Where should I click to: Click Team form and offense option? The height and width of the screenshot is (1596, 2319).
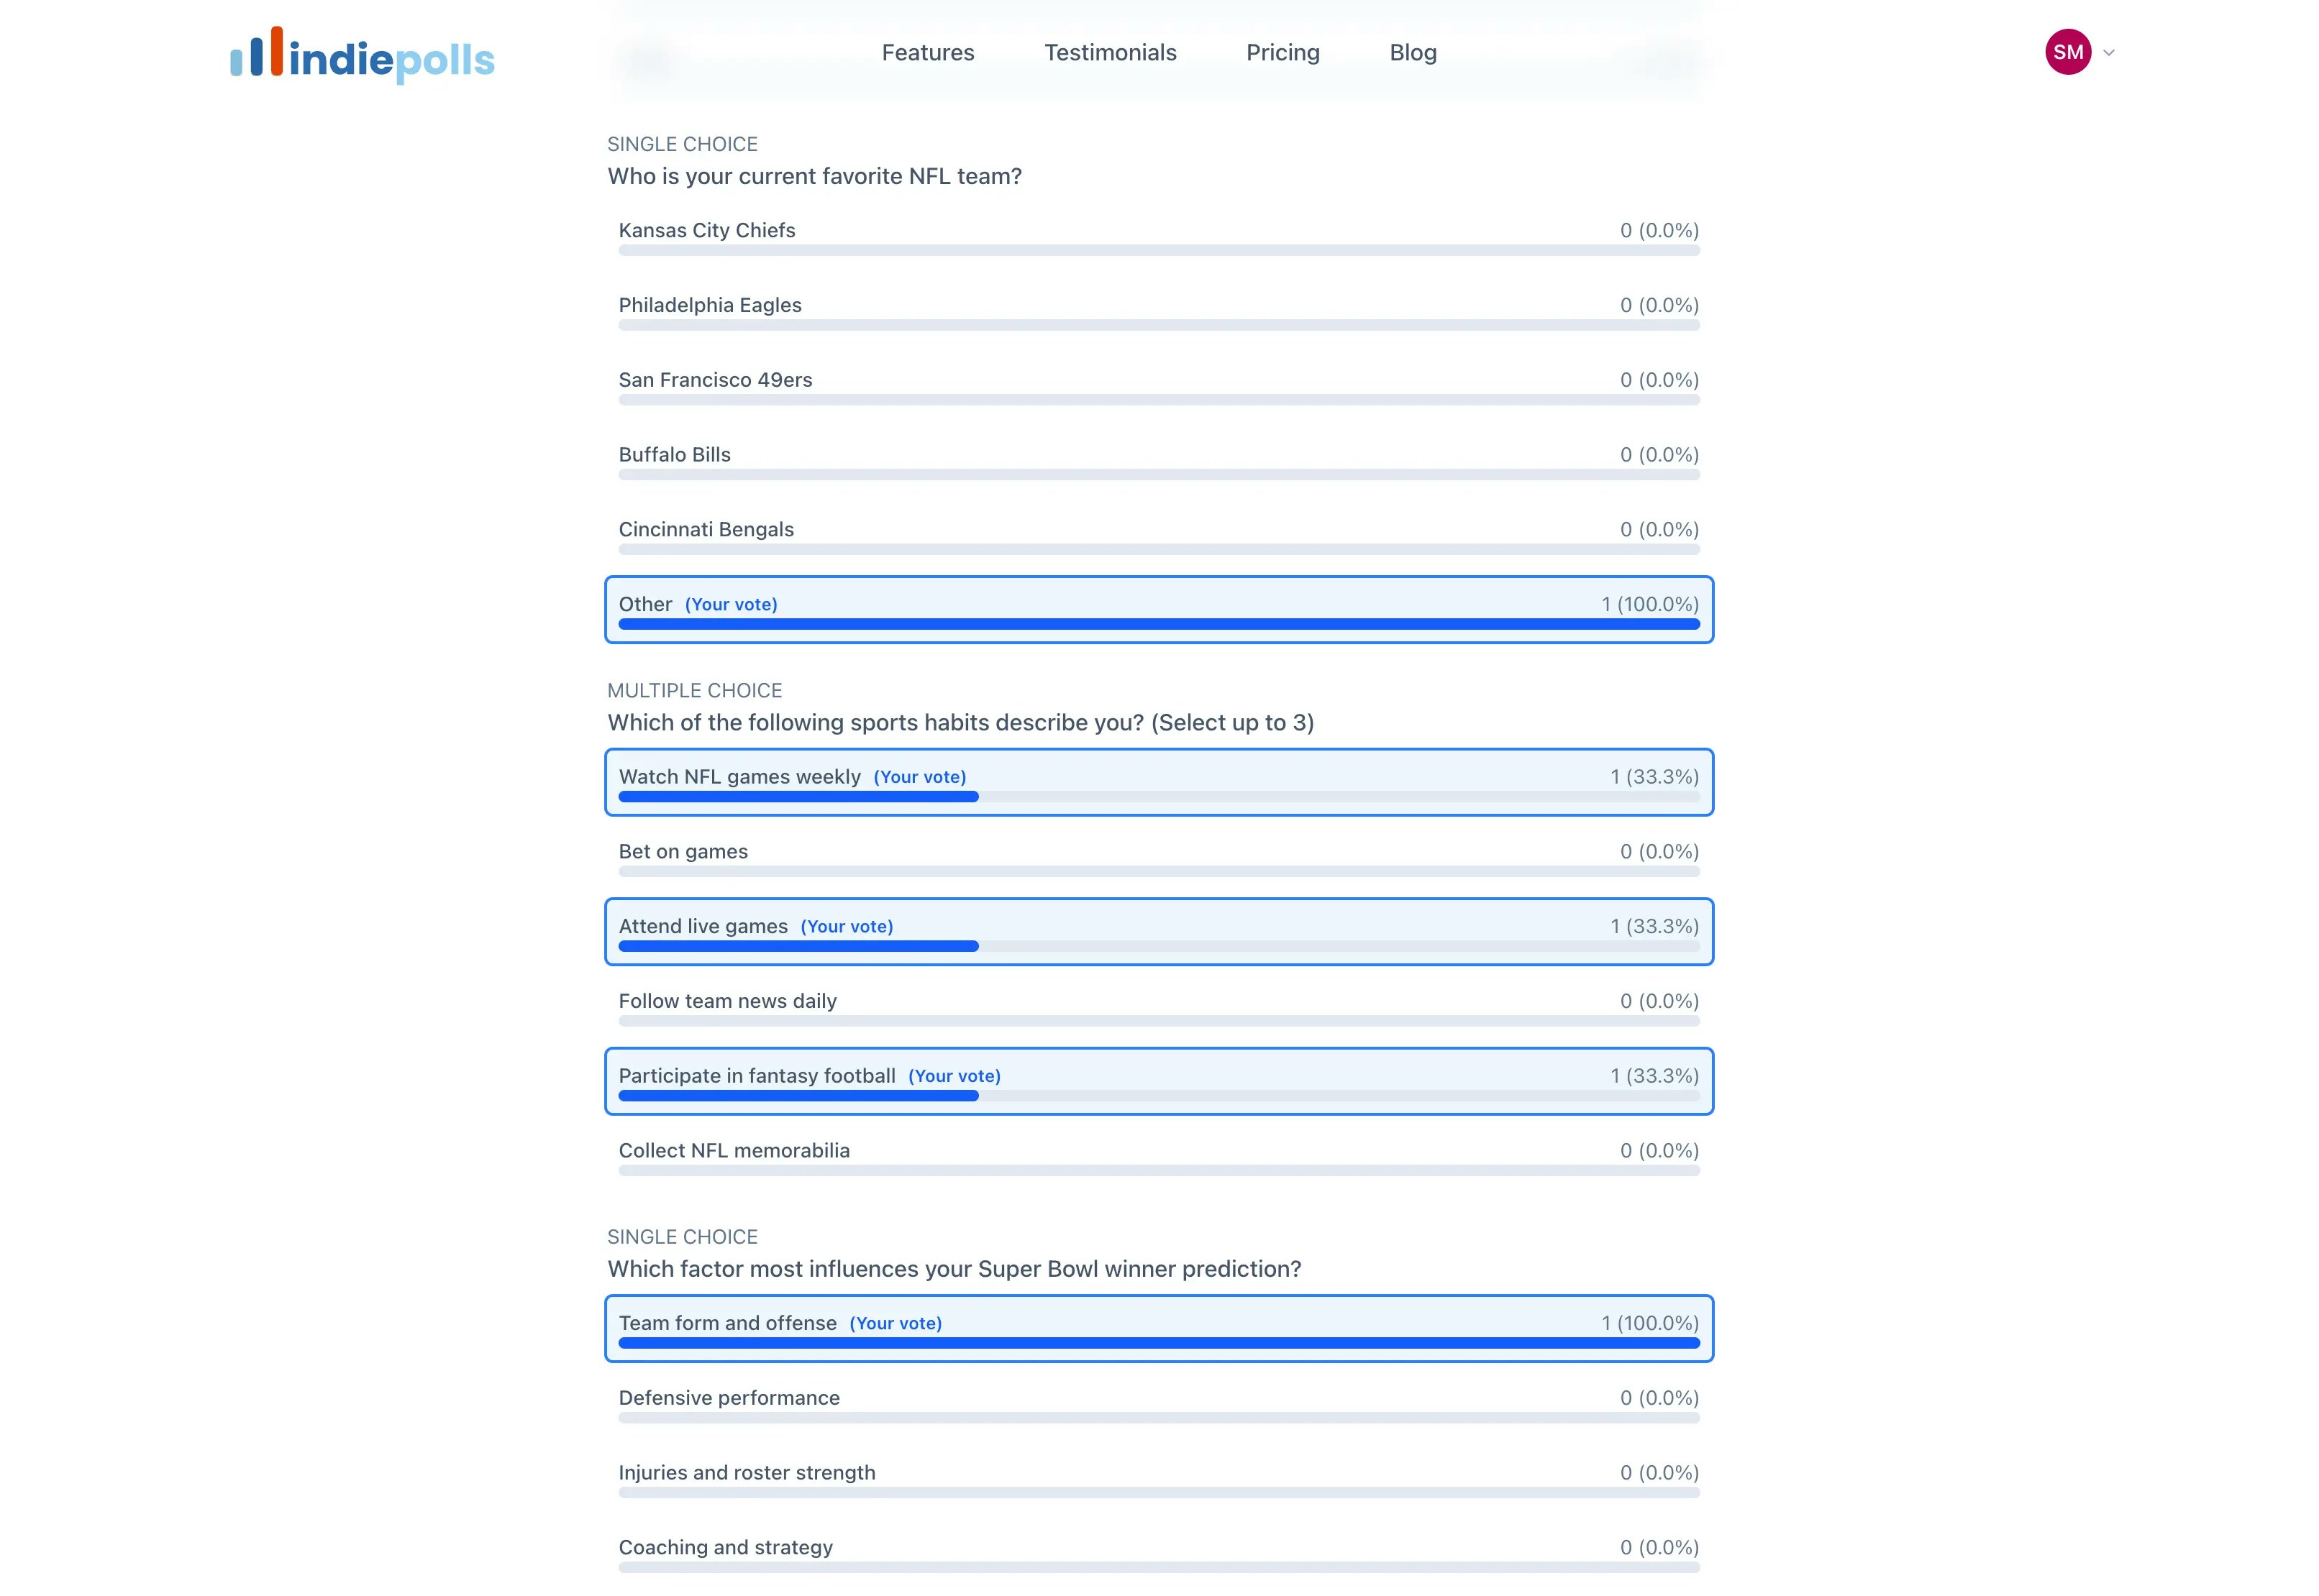[1159, 1329]
